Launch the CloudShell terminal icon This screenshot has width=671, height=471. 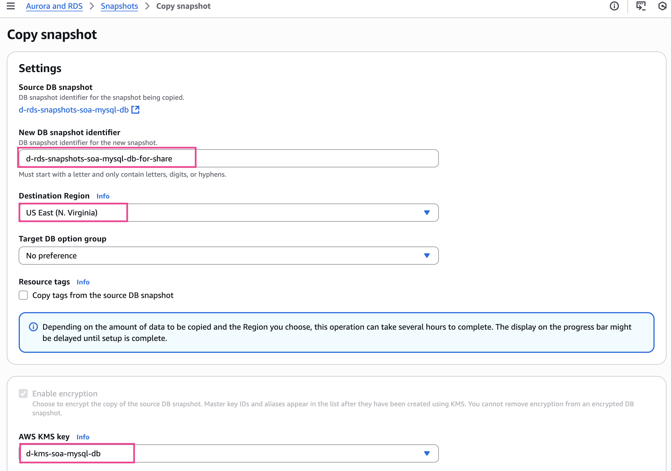click(641, 6)
